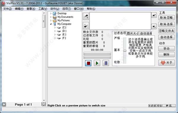Image resolution: width=178 pixels, height=113 pixels.
Task: Expand the Desktop tree node
Action: (x=51, y=13)
